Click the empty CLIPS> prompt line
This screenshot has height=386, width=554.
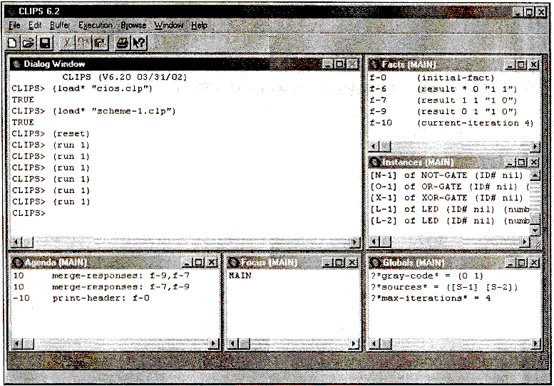[x=29, y=213]
